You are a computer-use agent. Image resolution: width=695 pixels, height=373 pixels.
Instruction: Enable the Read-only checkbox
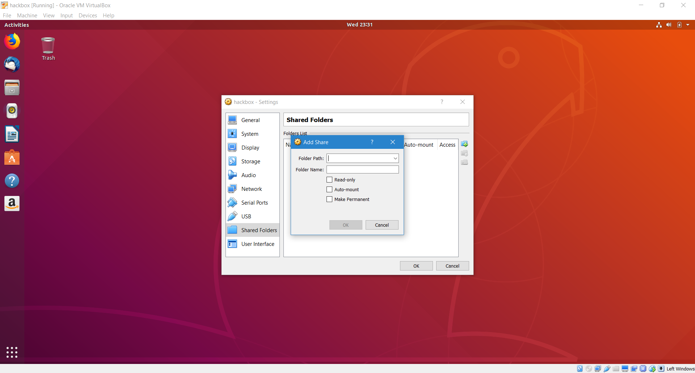[329, 180]
